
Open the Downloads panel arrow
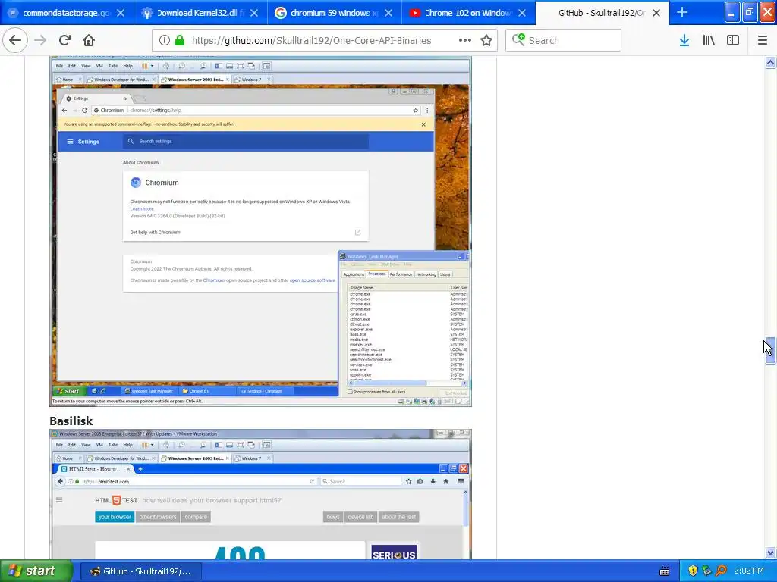coord(684,40)
